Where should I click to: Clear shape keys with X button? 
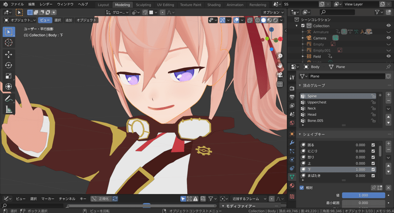388,187
